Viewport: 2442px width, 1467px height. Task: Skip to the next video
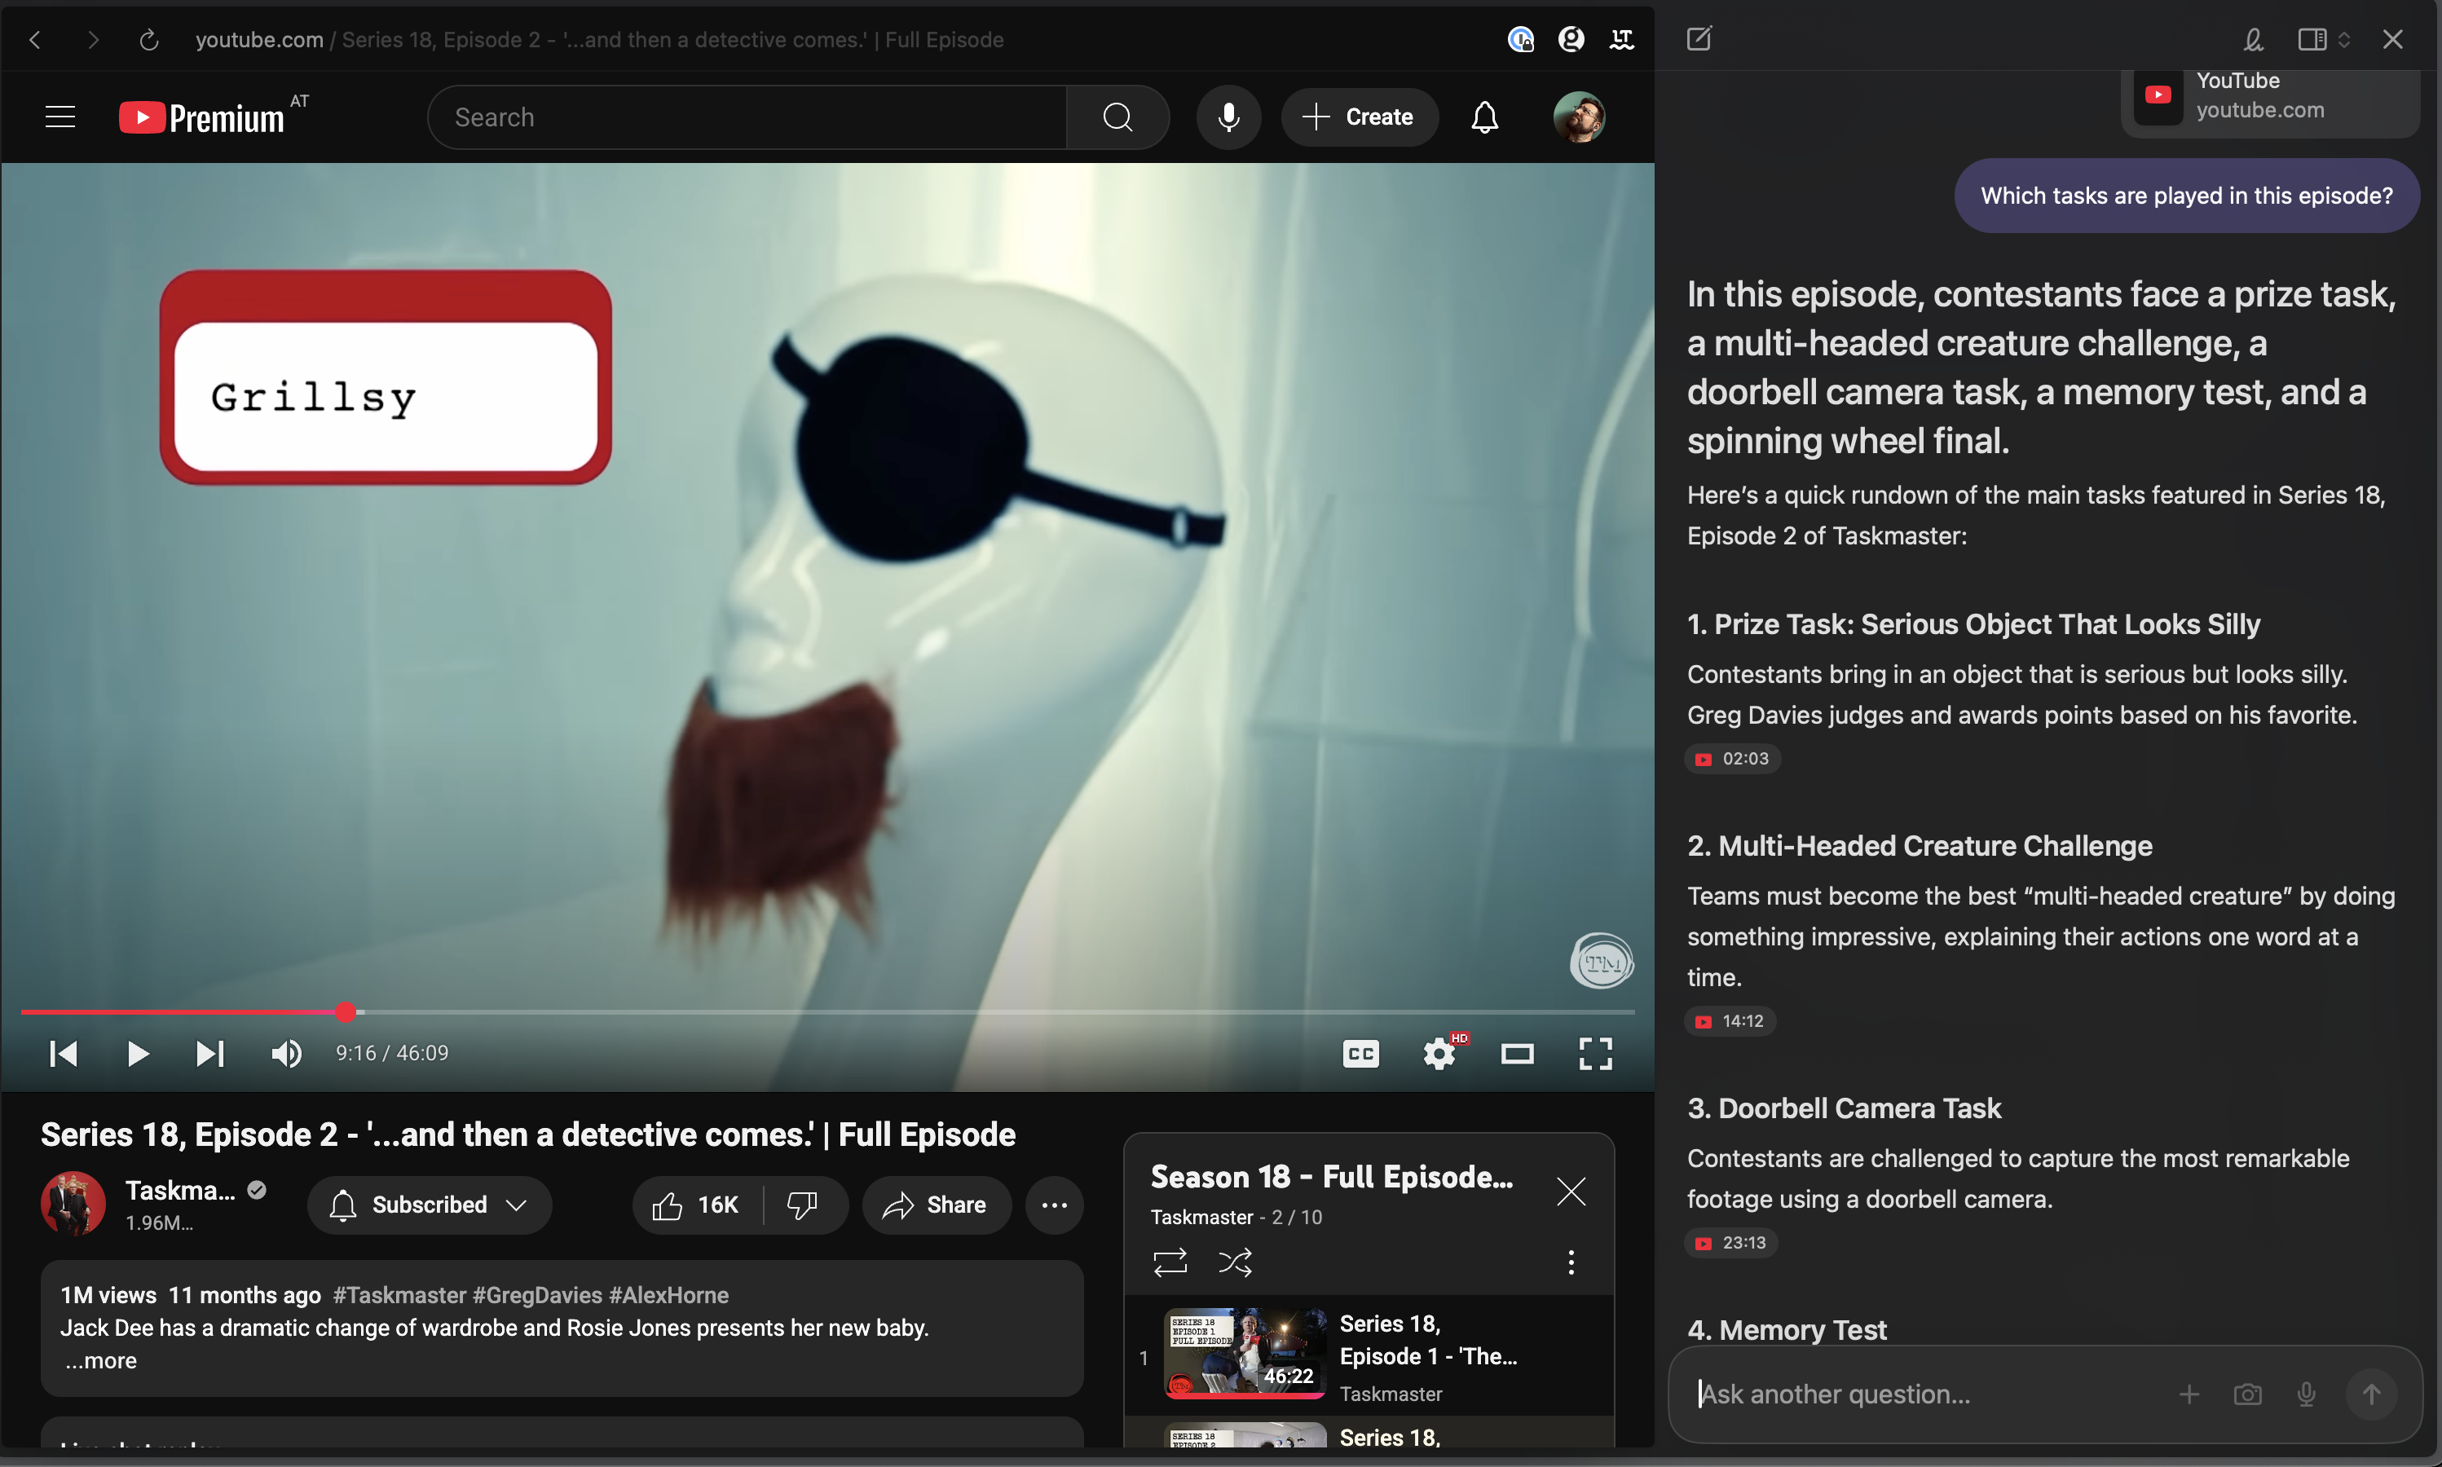209,1054
